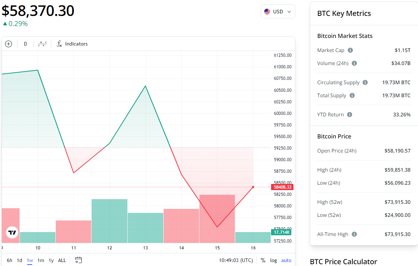Toggle log scale on chart
This screenshot has height=266, width=418.
(274, 260)
